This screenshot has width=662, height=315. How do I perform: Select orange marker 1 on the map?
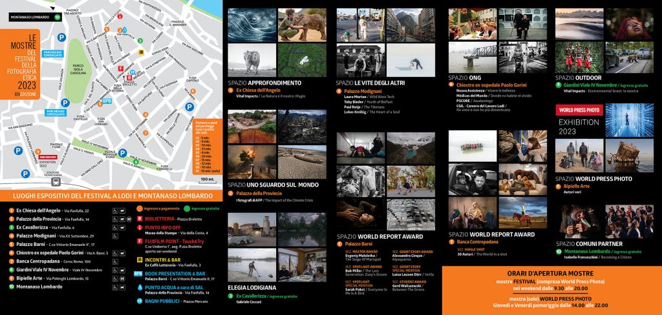pos(107,29)
